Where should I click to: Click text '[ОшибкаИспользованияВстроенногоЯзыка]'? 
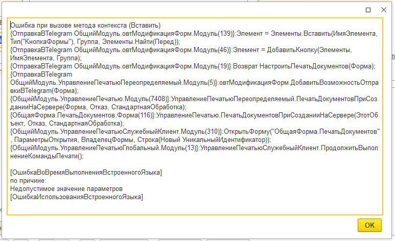(77, 197)
